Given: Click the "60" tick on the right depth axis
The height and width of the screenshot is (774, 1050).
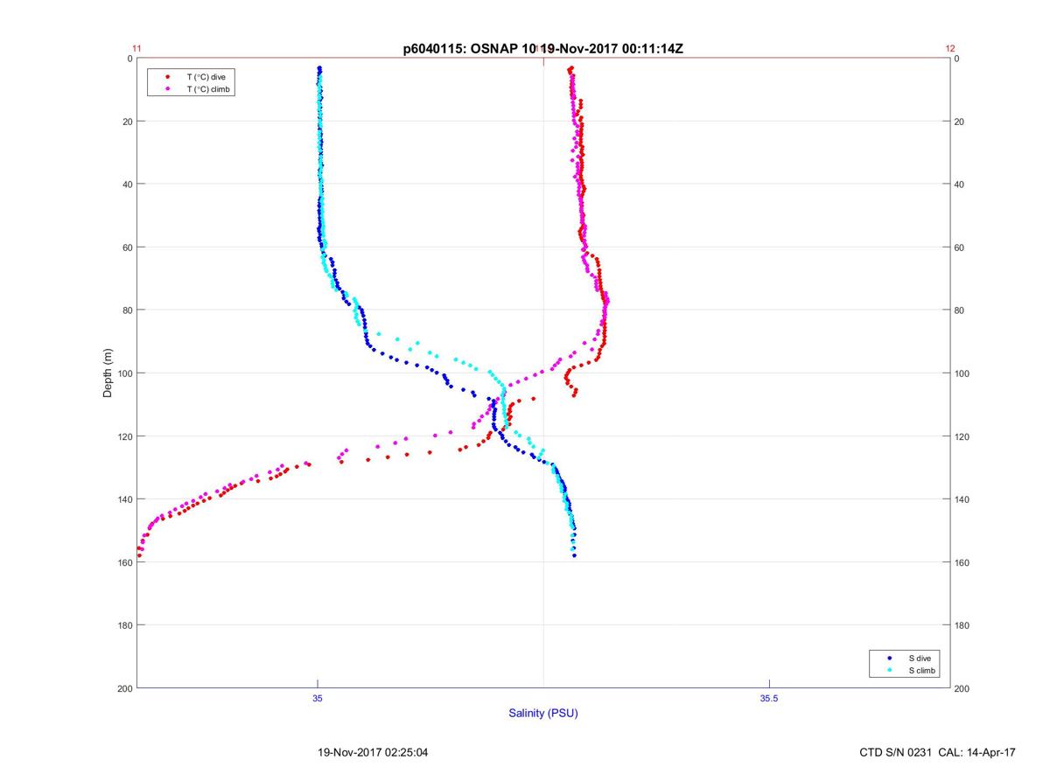Looking at the screenshot, I should (959, 248).
